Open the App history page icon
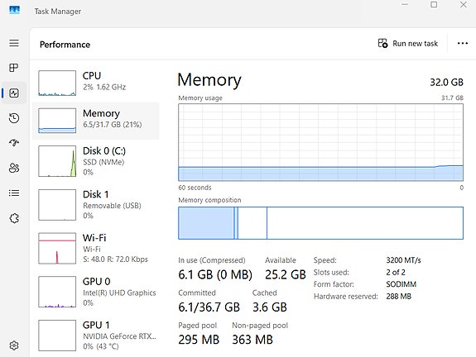The image size is (476, 357). click(x=14, y=118)
